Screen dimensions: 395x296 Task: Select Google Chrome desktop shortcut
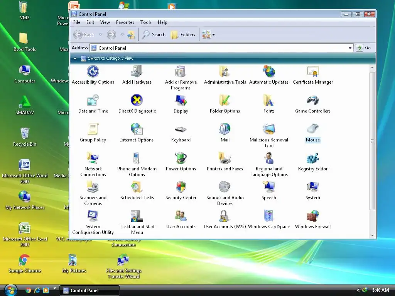click(25, 264)
